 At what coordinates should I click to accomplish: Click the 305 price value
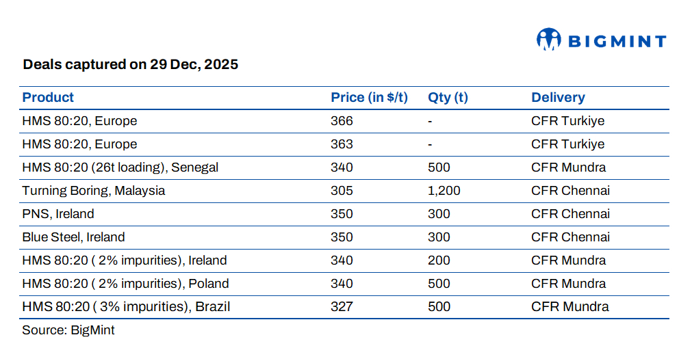click(342, 191)
